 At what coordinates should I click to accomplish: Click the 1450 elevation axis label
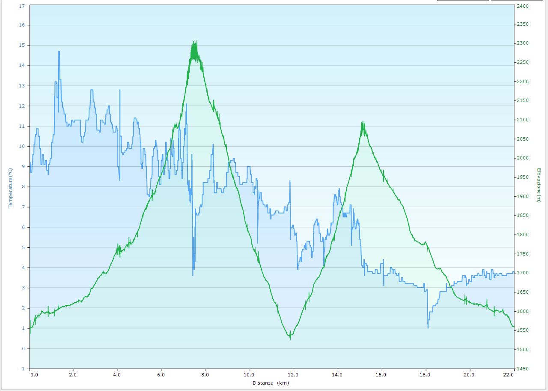pos(522,369)
